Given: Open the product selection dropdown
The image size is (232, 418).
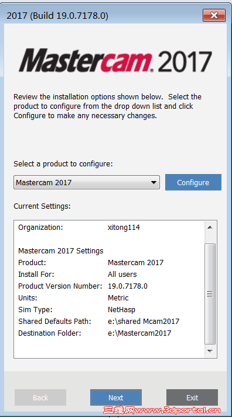Looking at the screenshot, I should (87, 182).
